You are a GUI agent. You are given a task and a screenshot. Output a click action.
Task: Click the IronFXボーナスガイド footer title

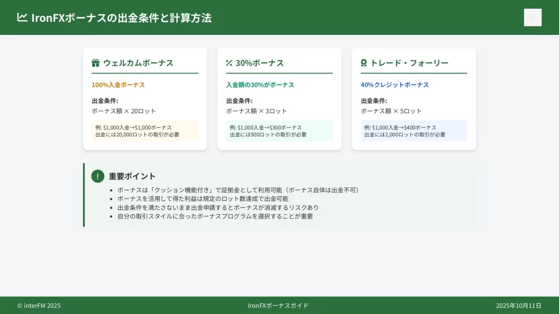[x=278, y=306]
